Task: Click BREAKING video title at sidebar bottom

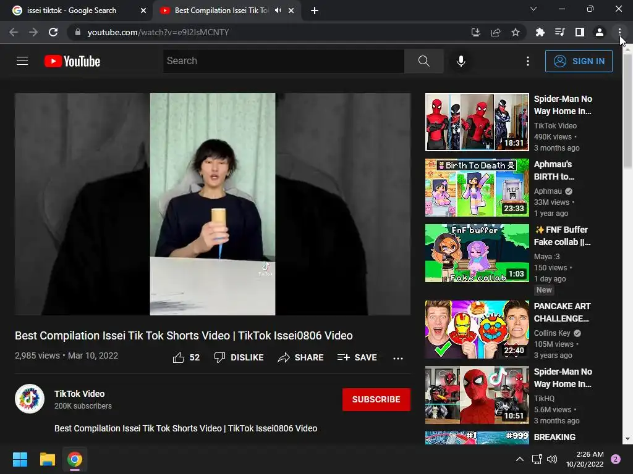Action: click(554, 437)
